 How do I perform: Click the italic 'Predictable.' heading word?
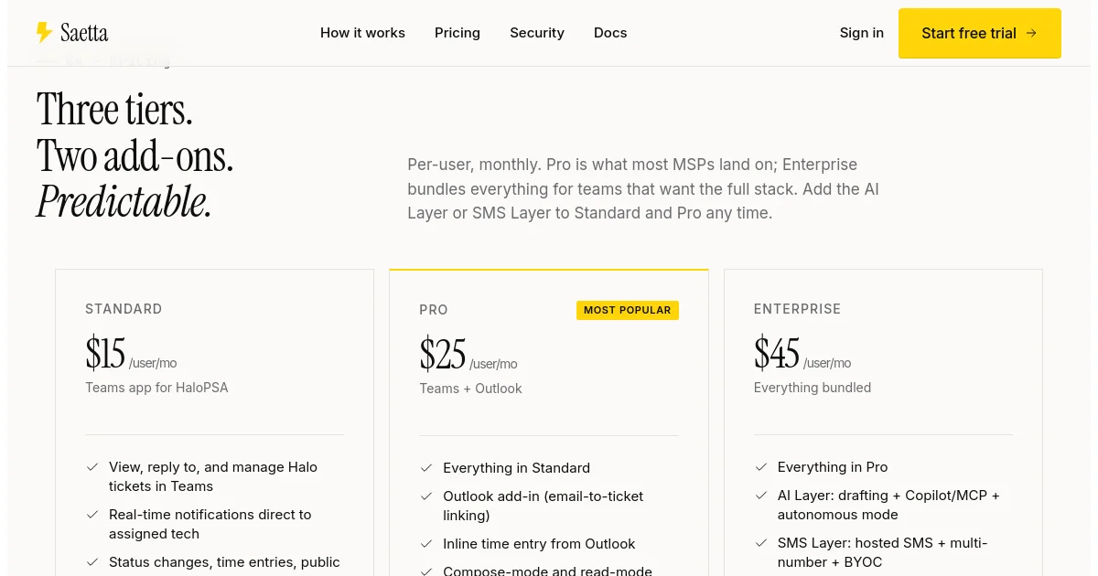(x=124, y=202)
